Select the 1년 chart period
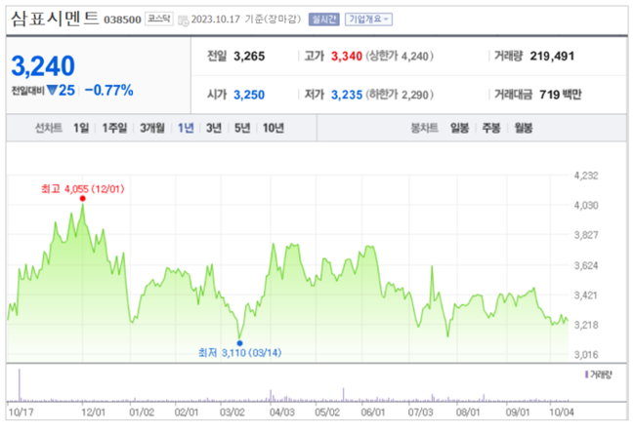The image size is (635, 433). [x=186, y=128]
